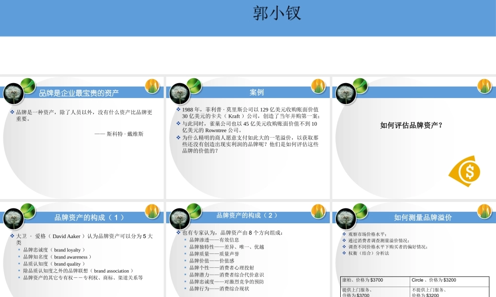Select bullet containing brand association
Image resolution: width=496 pixels, height=297 pixels.
tap(78, 271)
